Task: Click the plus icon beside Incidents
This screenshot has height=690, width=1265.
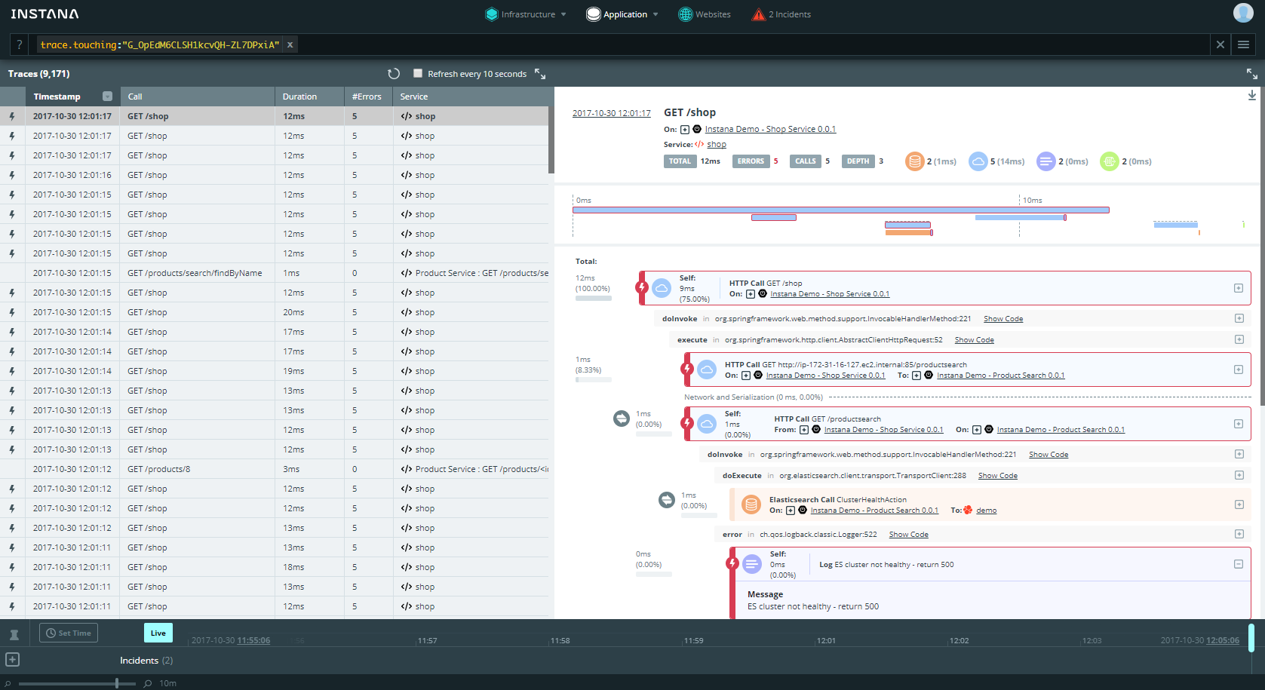Action: [12, 660]
